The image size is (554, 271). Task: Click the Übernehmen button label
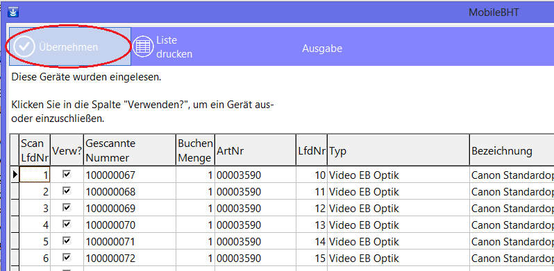pyautogui.click(x=68, y=47)
